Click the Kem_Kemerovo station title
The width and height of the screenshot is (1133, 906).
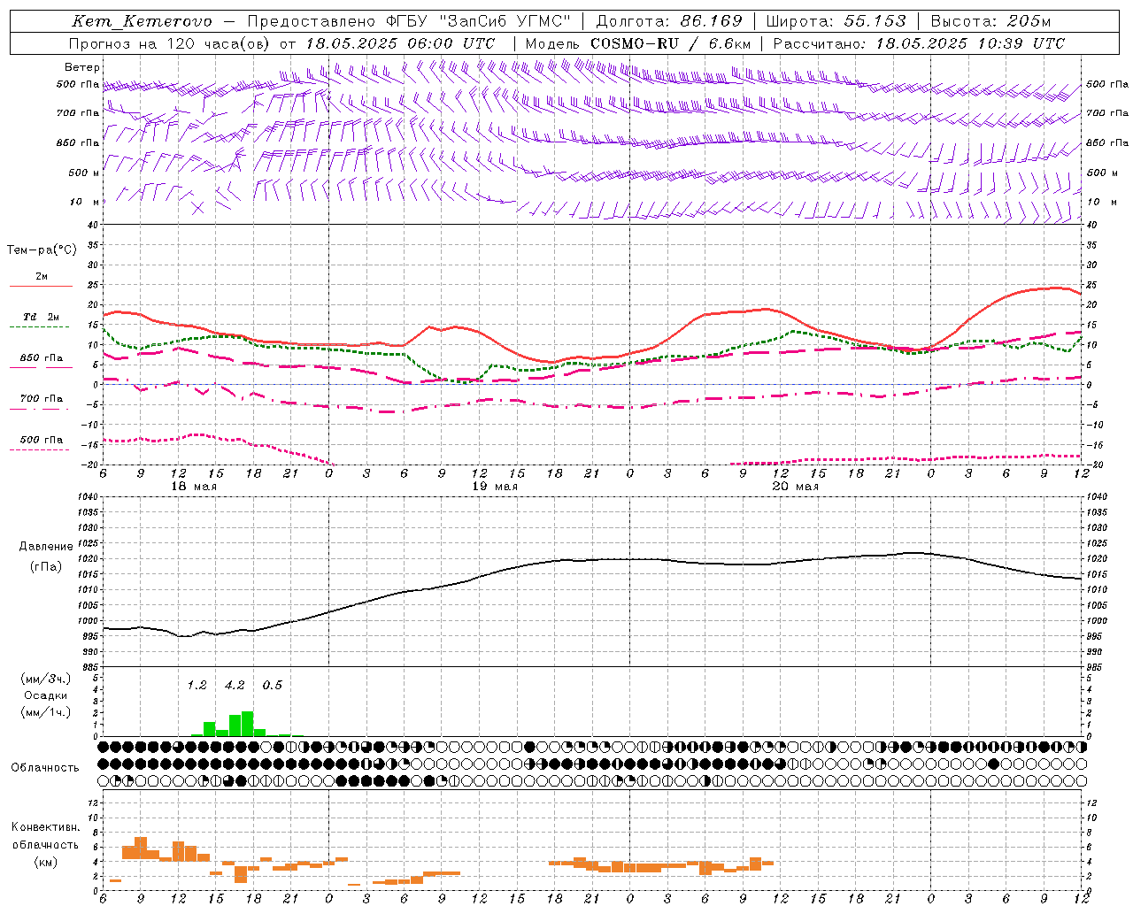pos(143,21)
